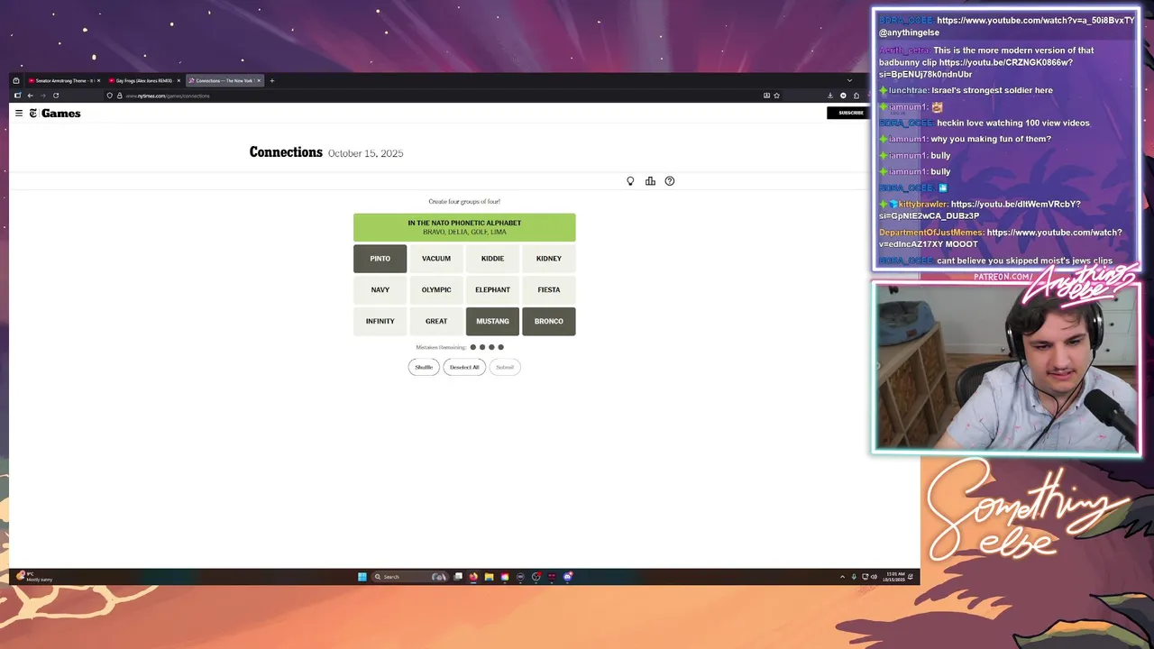Screen dimensions: 1154x649
Task: Click the taskbar clock and date
Action: (895, 577)
